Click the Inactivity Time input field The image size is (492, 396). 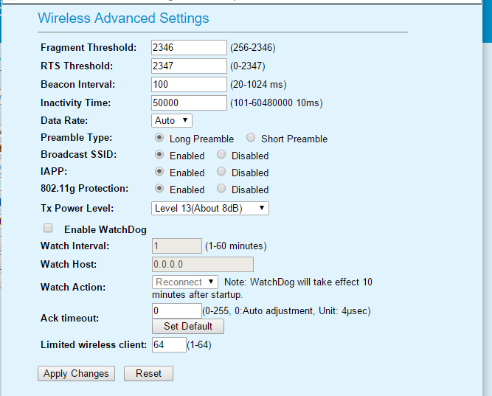(189, 103)
